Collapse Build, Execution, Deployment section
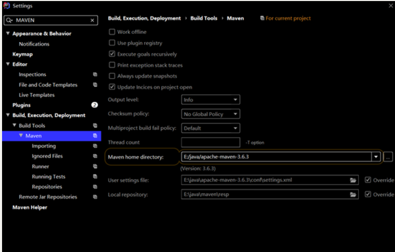 pos(8,115)
